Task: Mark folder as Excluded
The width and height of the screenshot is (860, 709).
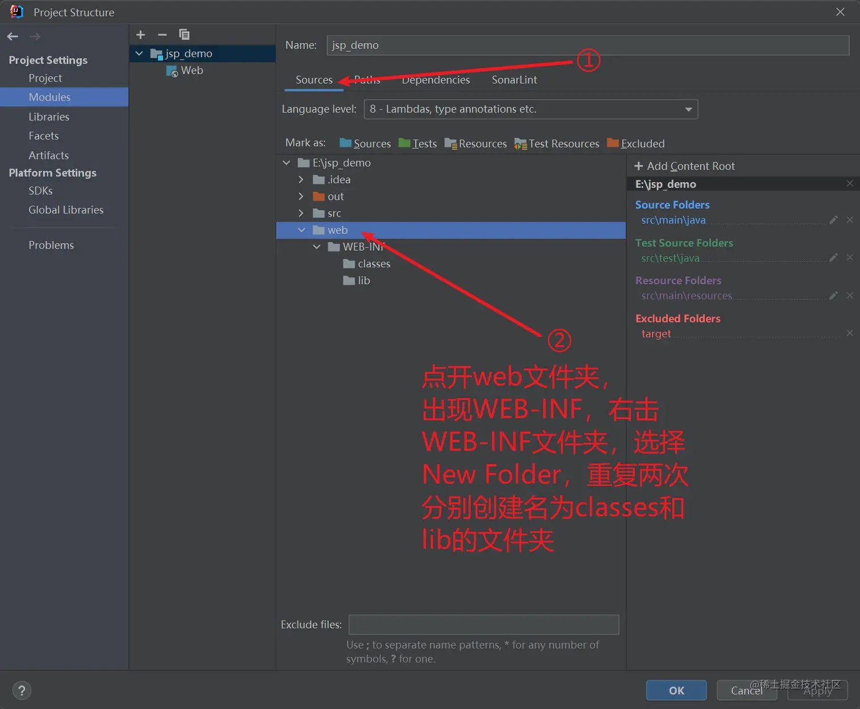Action: [x=636, y=143]
